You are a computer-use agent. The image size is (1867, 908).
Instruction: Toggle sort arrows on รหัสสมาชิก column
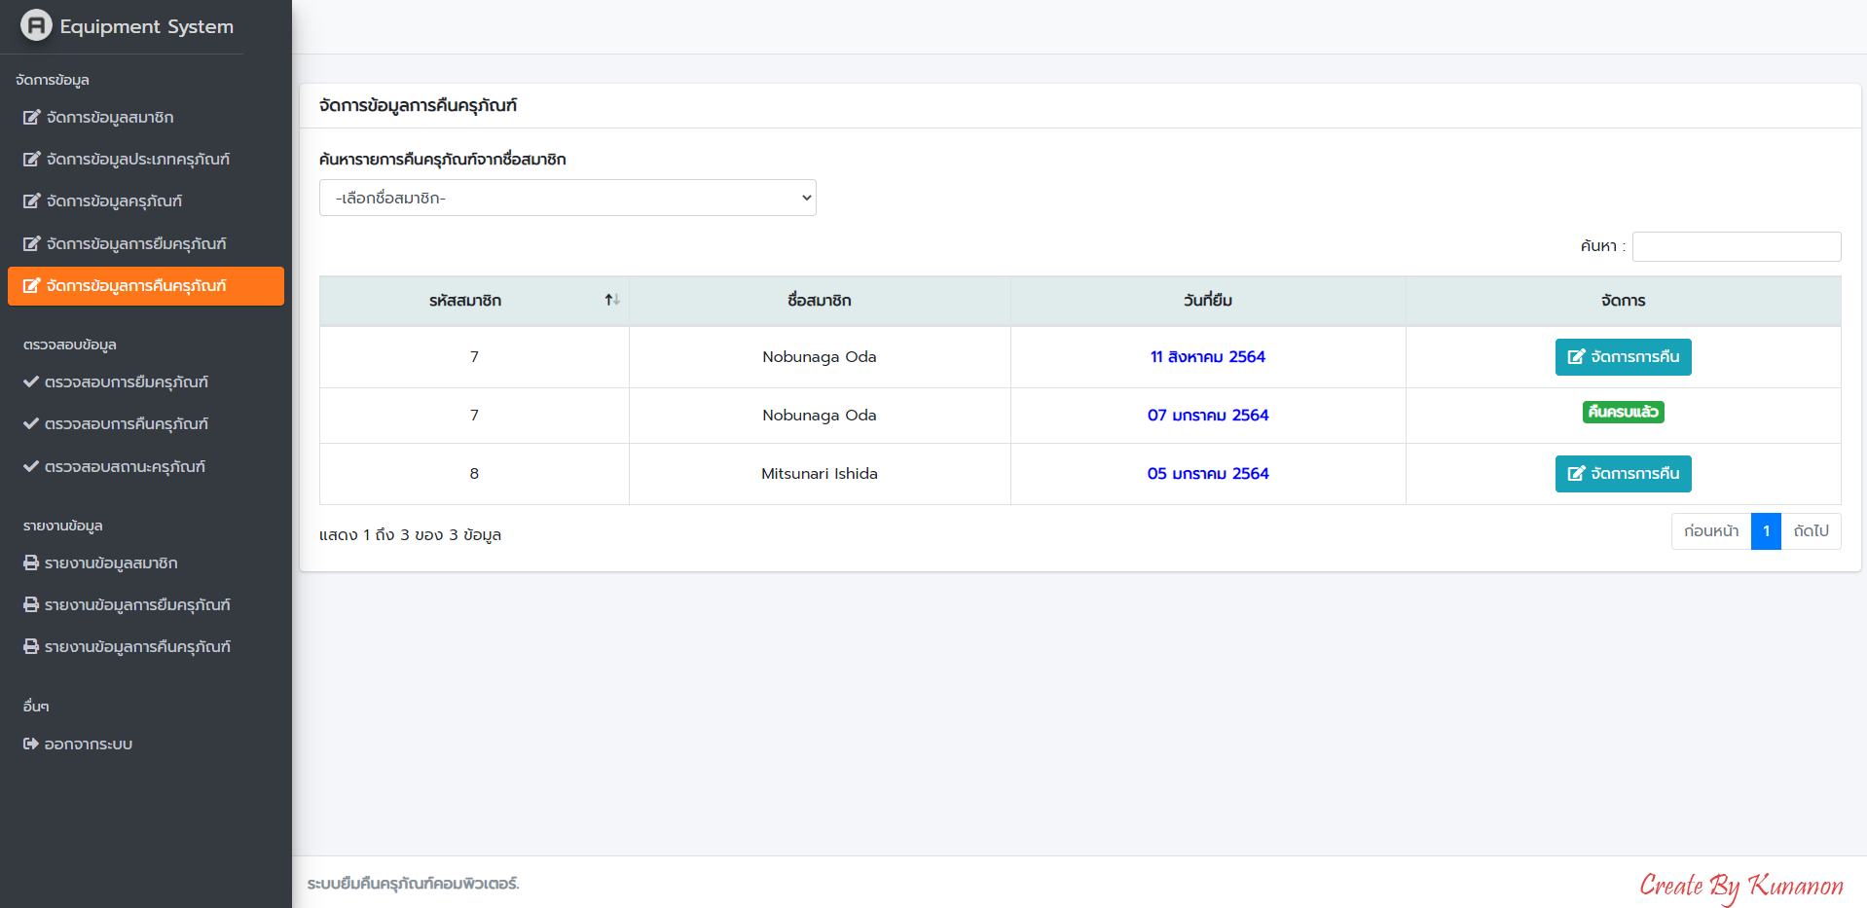click(611, 300)
